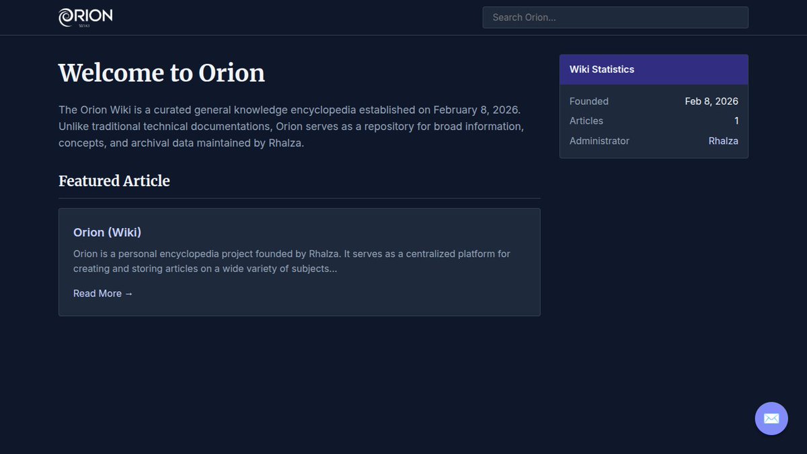Click the Wiki Statistics header
Screen dimensions: 807x454
coord(654,69)
